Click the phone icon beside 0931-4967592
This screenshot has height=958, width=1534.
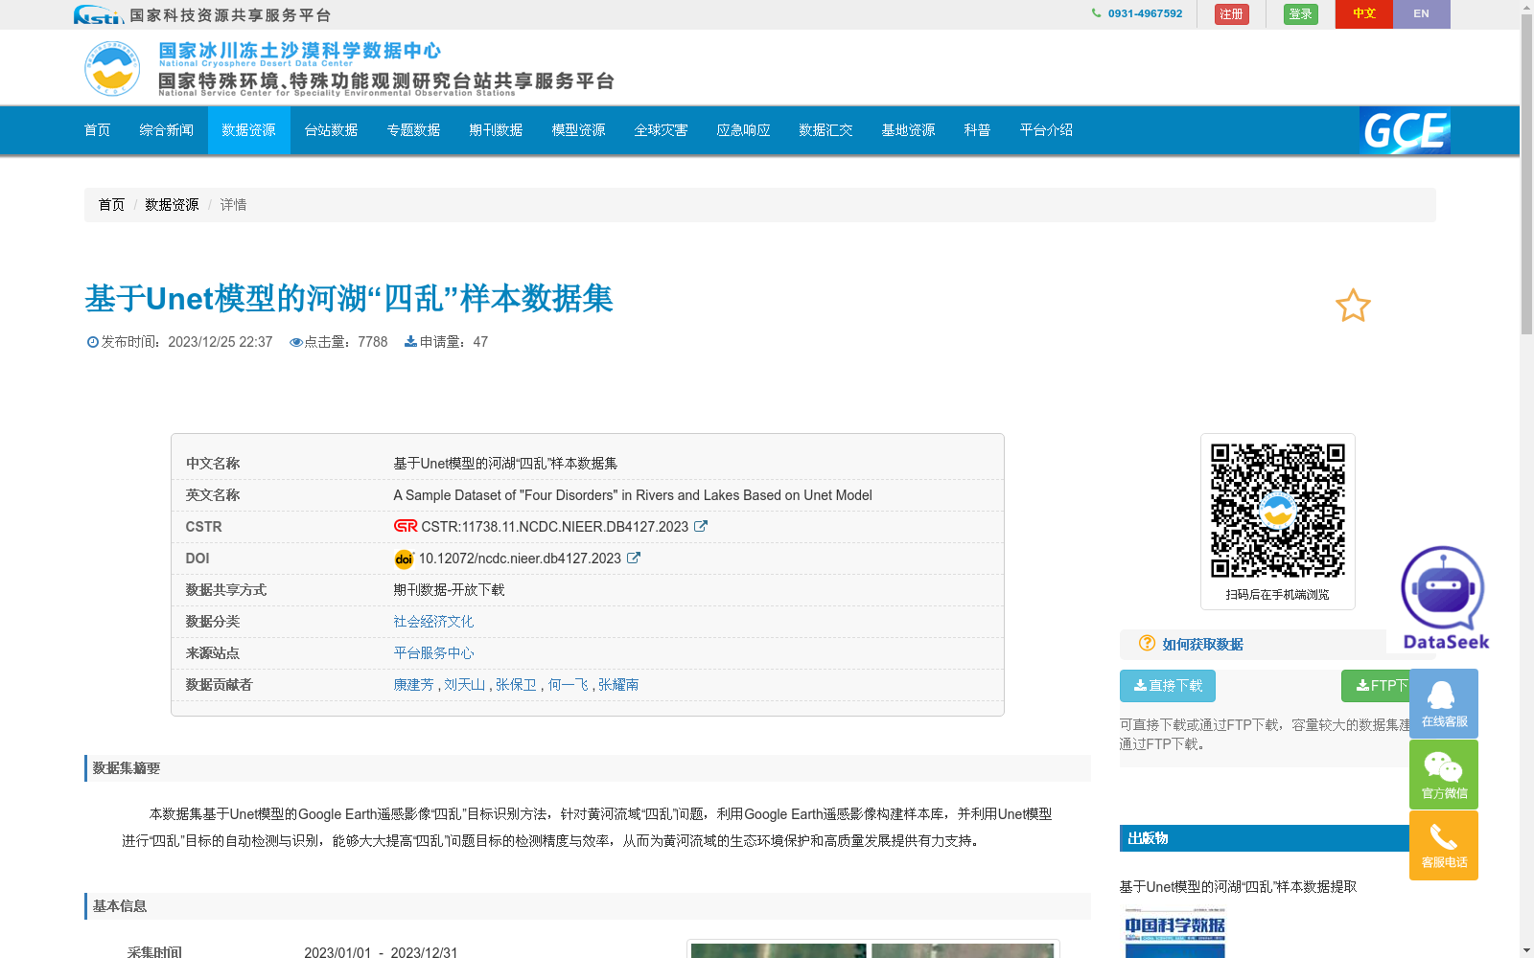pyautogui.click(x=1097, y=13)
